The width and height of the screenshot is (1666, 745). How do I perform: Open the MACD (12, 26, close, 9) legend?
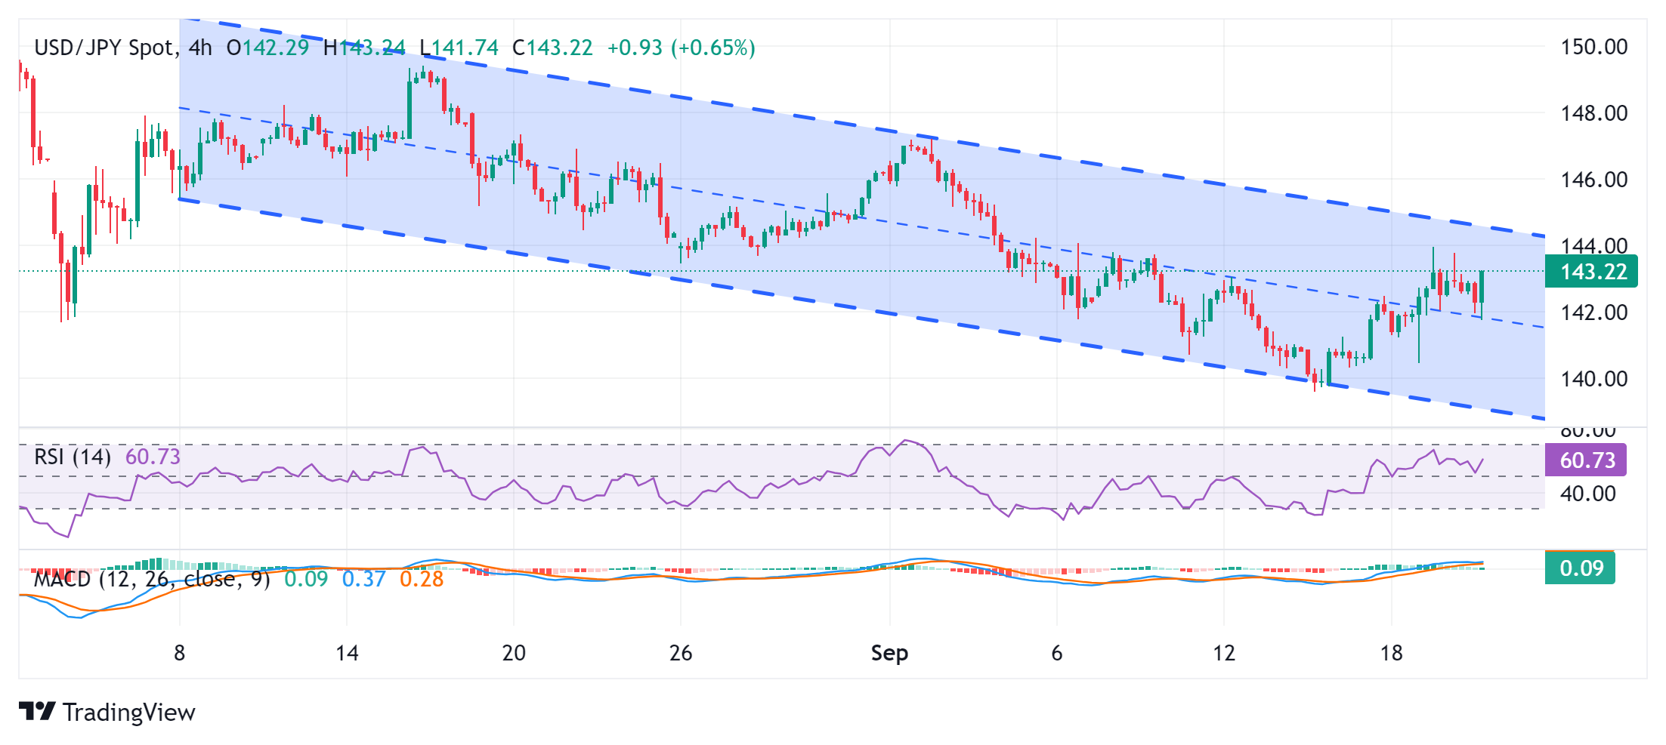152,579
